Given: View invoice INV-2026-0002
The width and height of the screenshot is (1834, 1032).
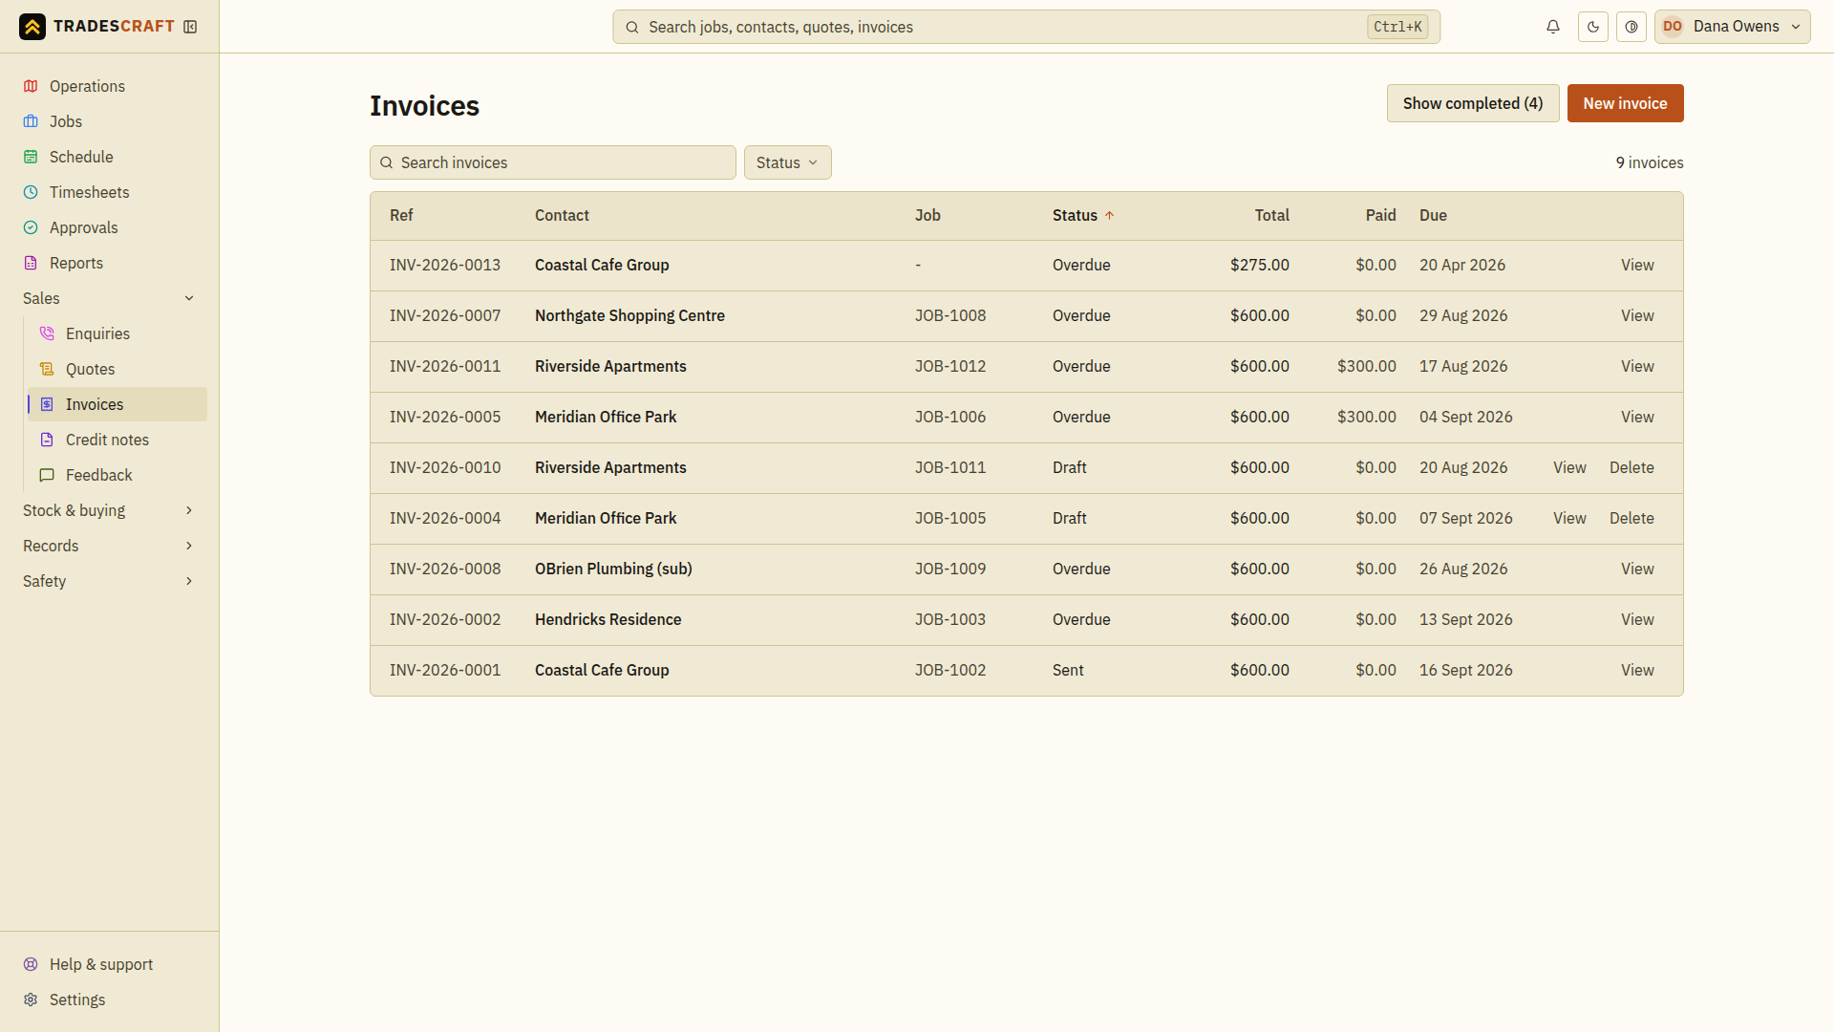Looking at the screenshot, I should 1637,619.
